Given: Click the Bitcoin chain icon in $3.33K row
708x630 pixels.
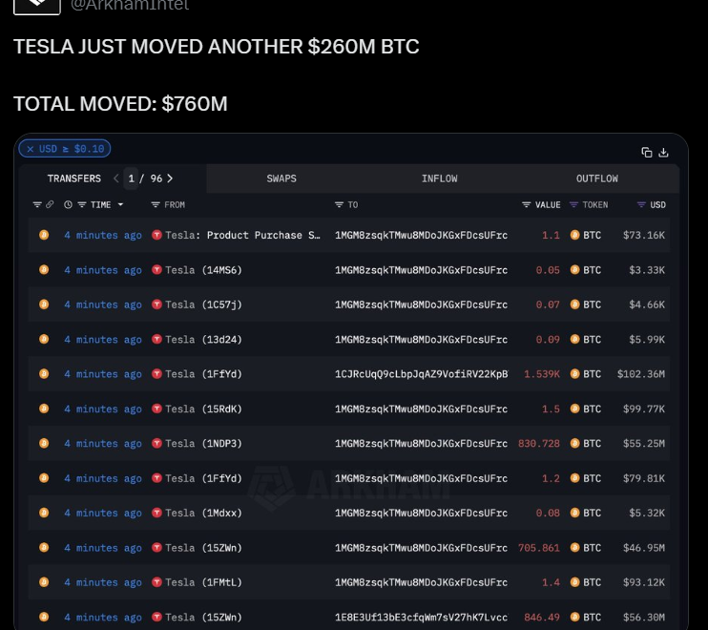Looking at the screenshot, I should coord(44,269).
